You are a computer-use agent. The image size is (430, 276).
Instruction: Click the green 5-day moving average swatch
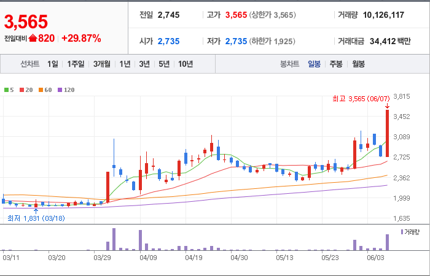6,90
